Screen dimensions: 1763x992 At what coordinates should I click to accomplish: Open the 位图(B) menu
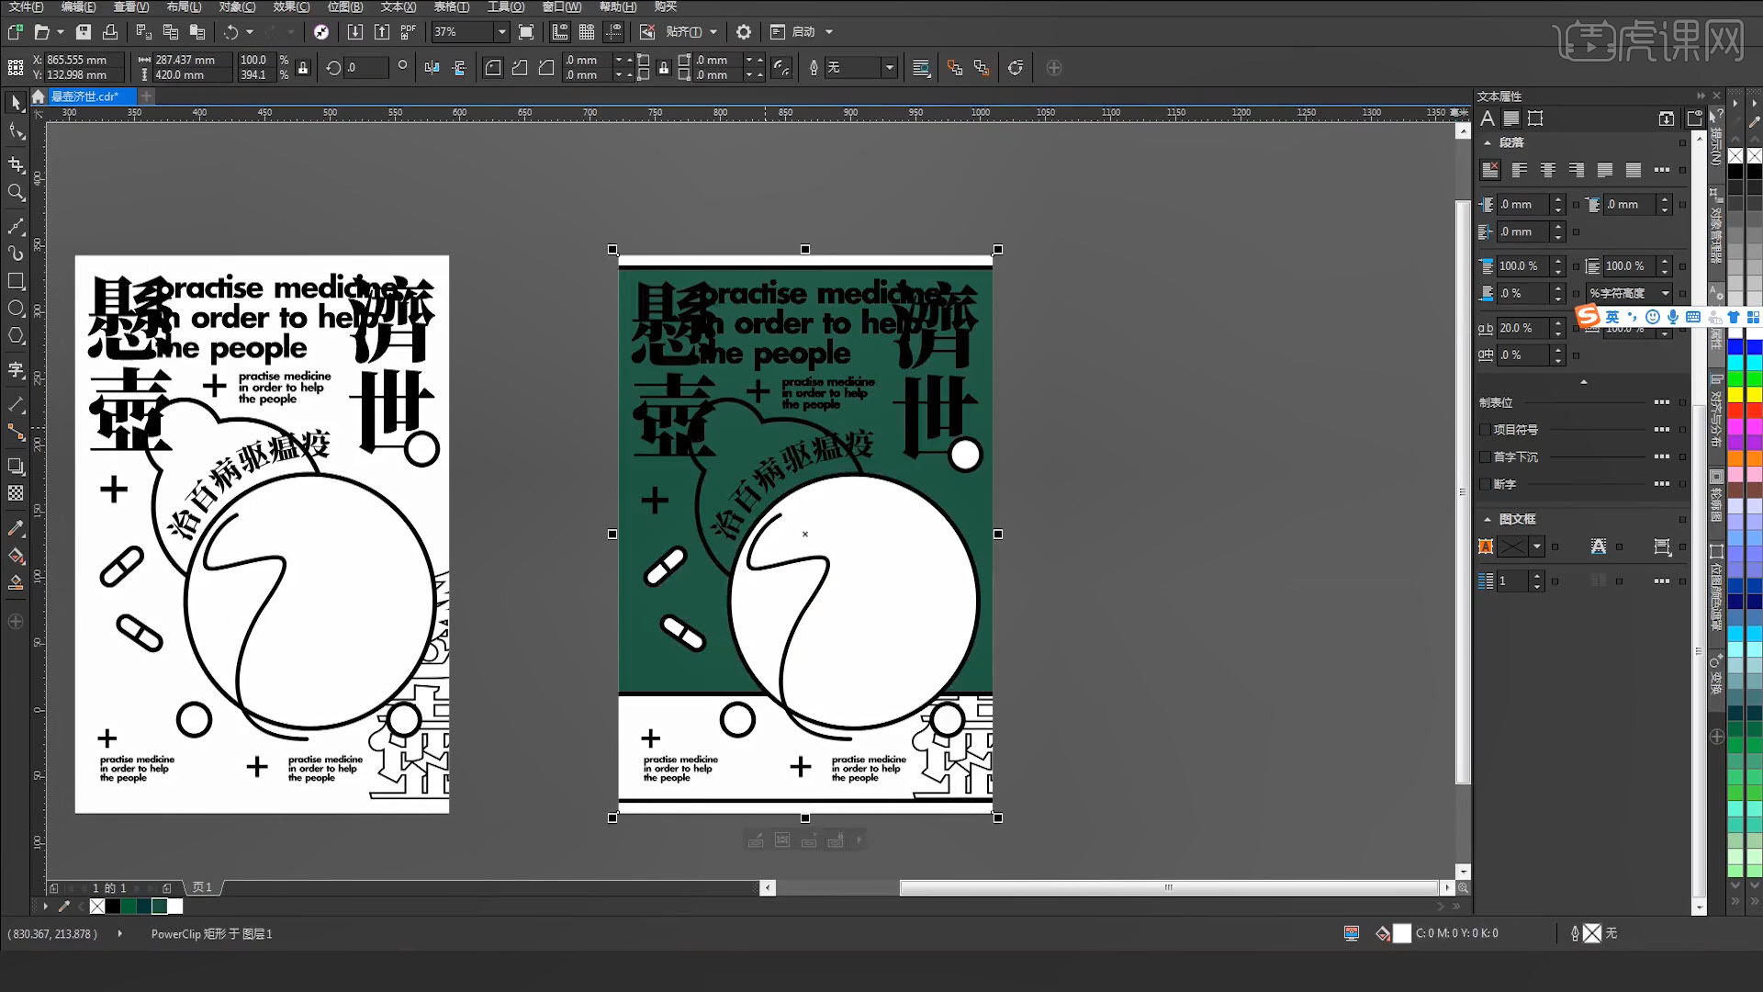pyautogui.click(x=345, y=6)
